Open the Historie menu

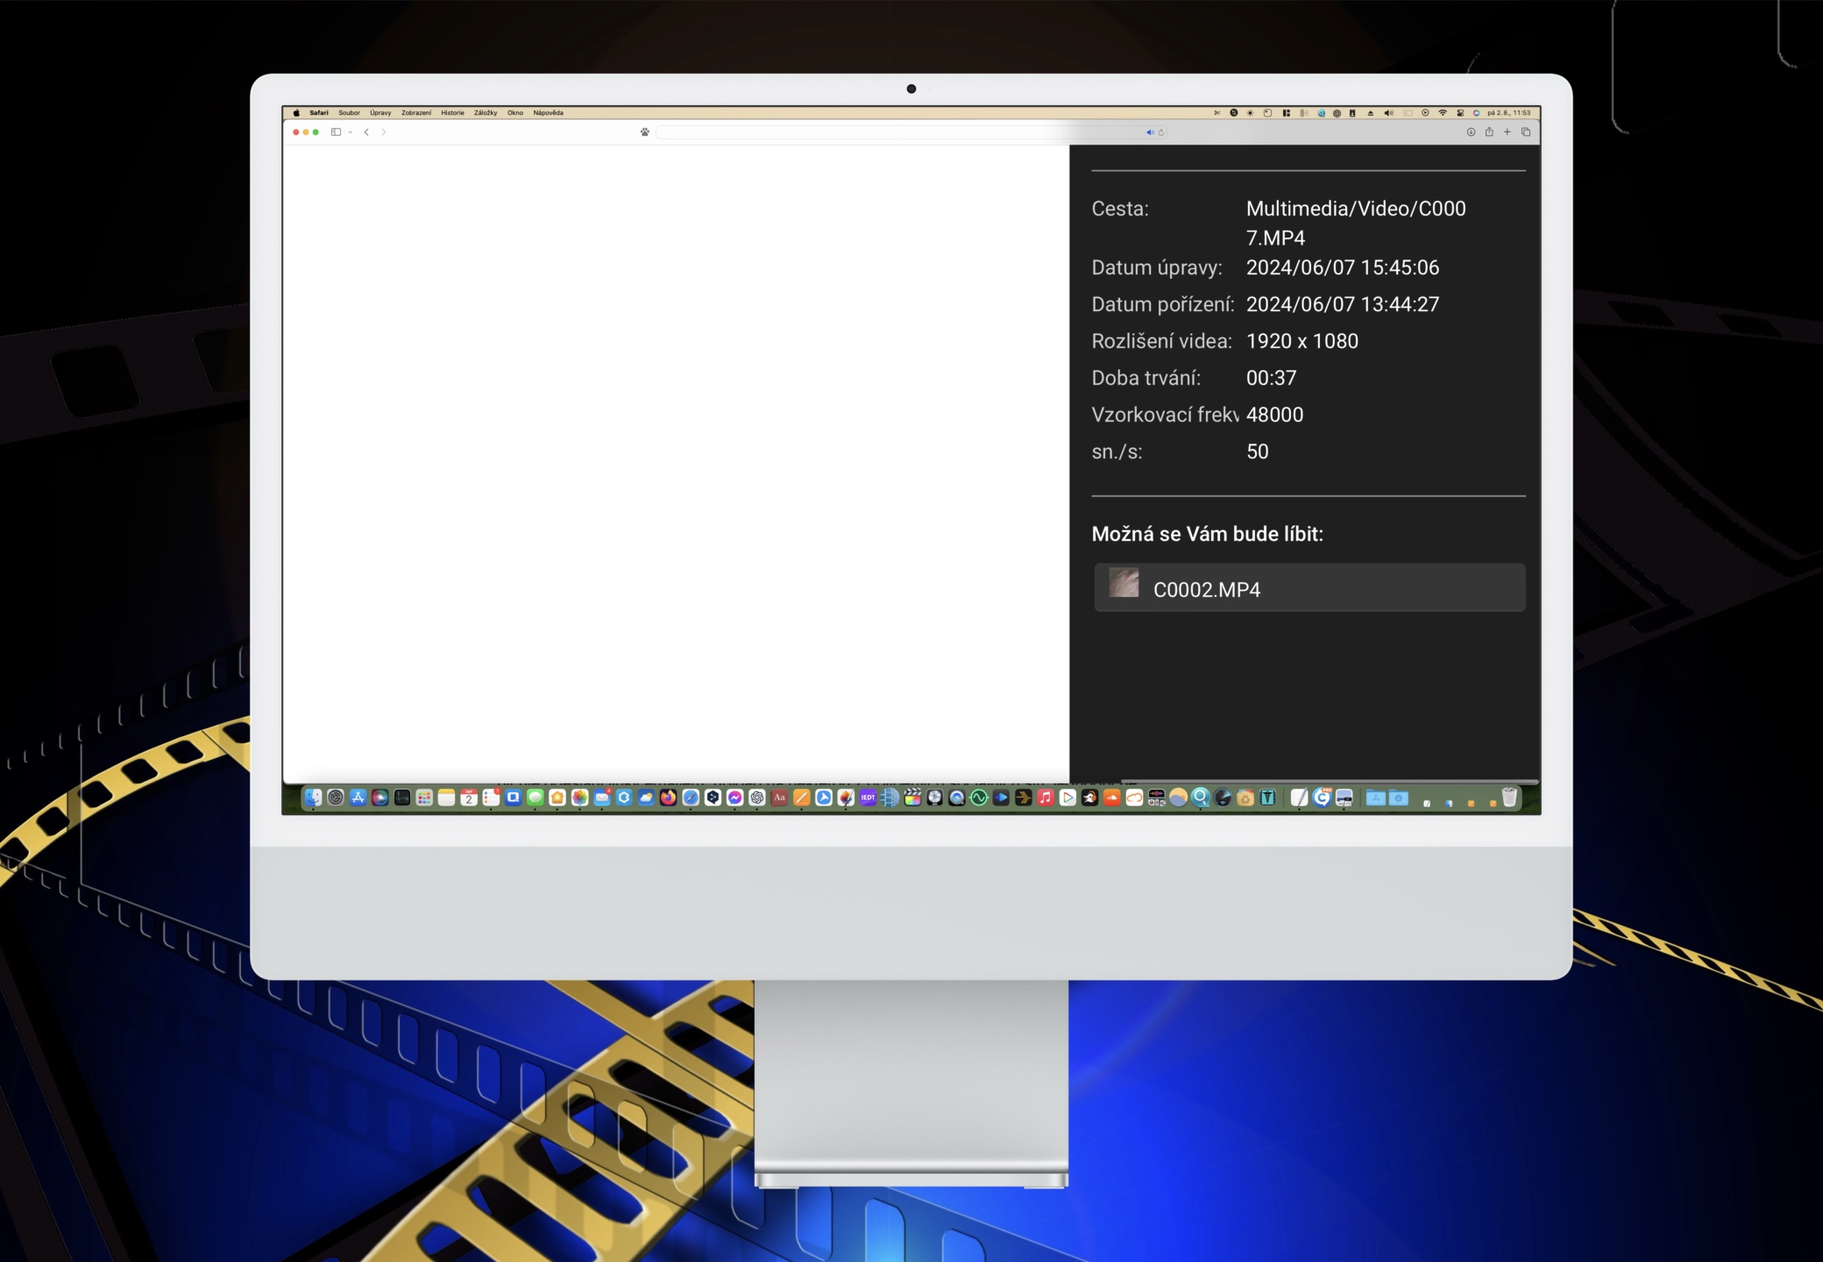click(x=452, y=113)
